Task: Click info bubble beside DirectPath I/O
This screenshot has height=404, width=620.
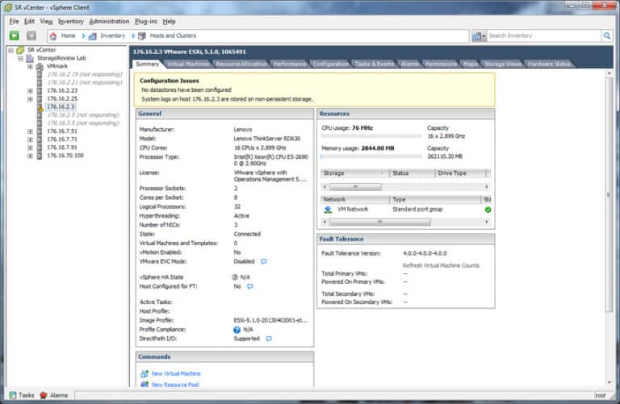Action: (269, 339)
